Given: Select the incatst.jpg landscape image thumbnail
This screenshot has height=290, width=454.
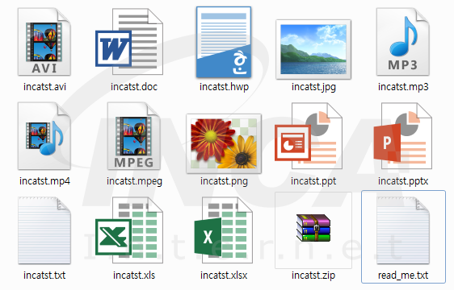Looking at the screenshot, I should (313, 49).
